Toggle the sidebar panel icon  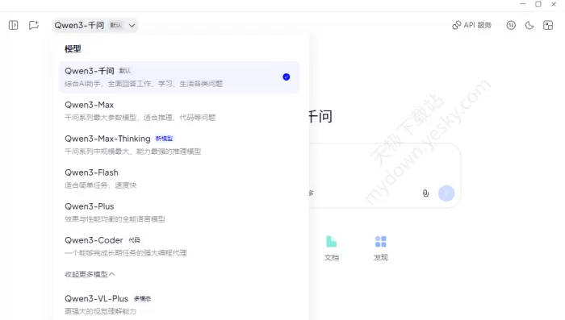click(14, 25)
